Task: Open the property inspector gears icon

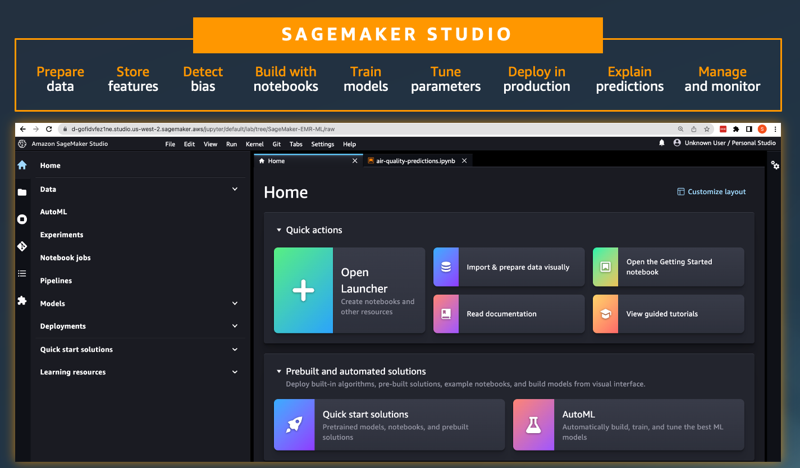Action: click(x=775, y=165)
